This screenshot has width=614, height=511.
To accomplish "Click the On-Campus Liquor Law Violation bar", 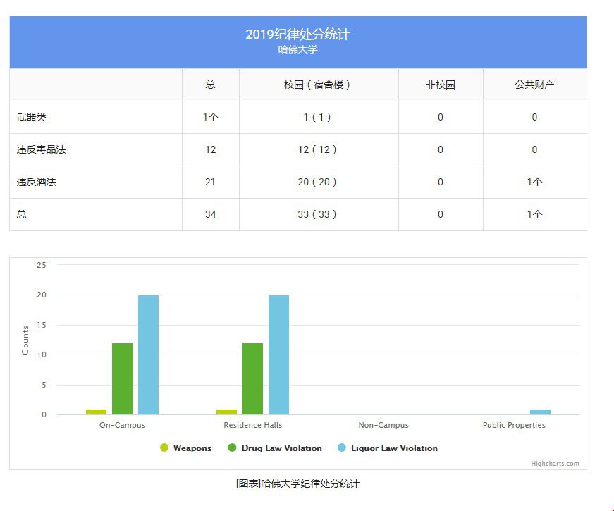I will tap(149, 355).
